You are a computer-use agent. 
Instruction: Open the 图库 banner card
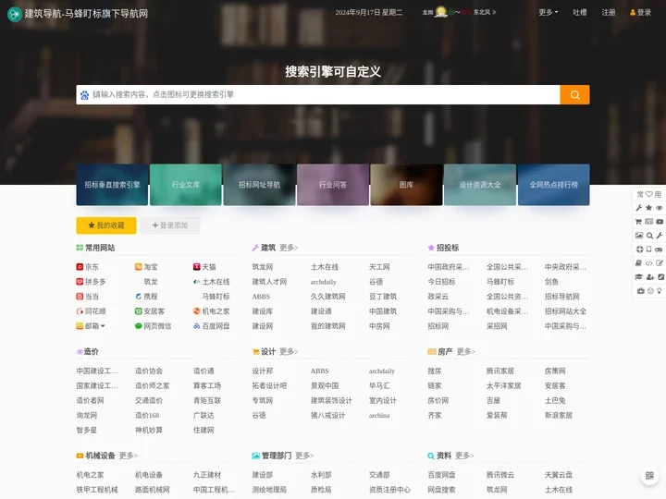406,185
